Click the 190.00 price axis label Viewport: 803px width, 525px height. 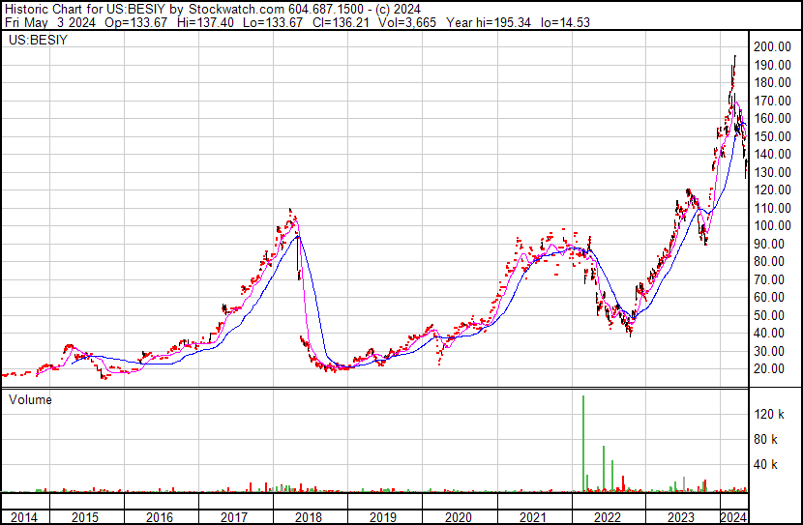(772, 65)
